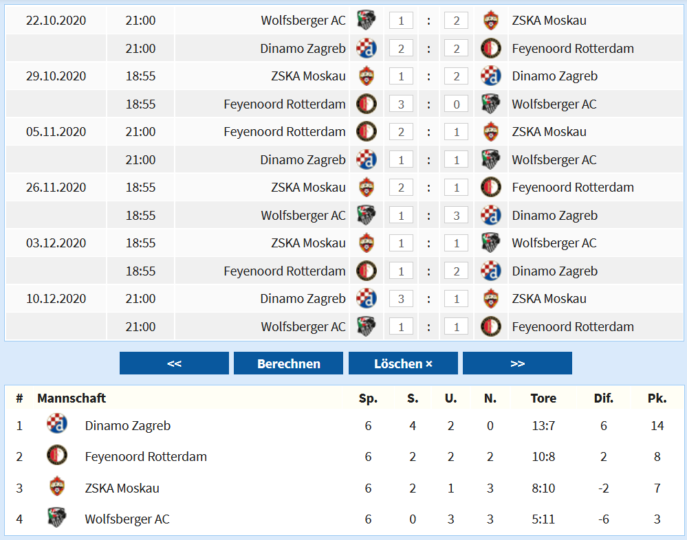Go to next matchday with >> button

[x=517, y=363]
